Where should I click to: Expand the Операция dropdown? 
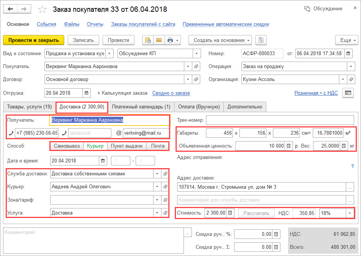tap(351, 66)
